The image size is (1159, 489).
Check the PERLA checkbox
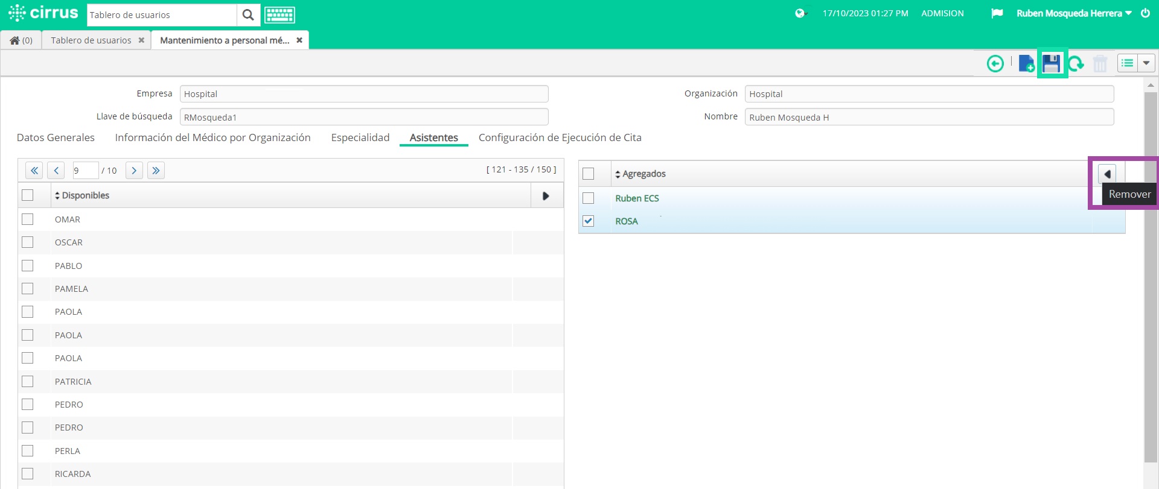(x=28, y=451)
